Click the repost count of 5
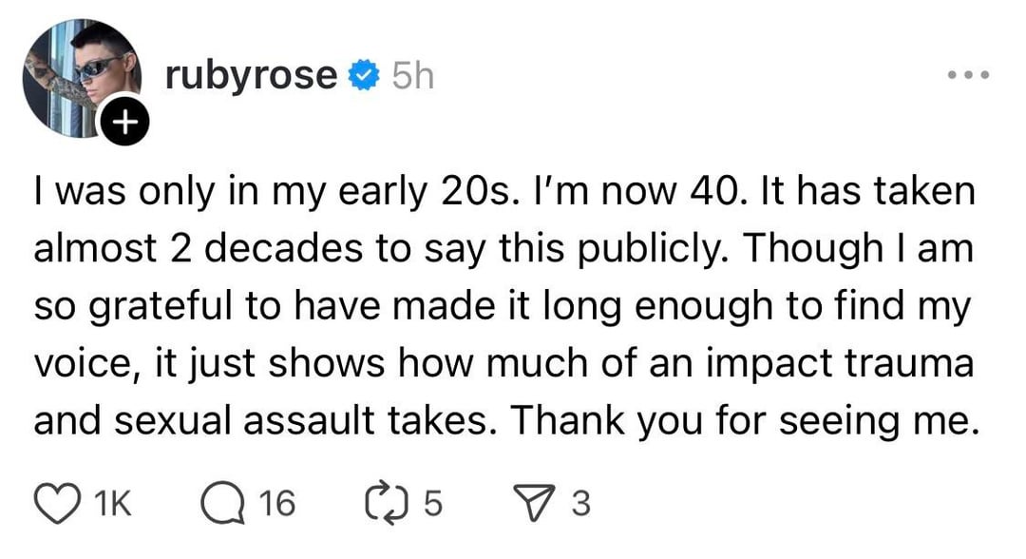Image resolution: width=1026 pixels, height=559 pixels. click(x=432, y=503)
